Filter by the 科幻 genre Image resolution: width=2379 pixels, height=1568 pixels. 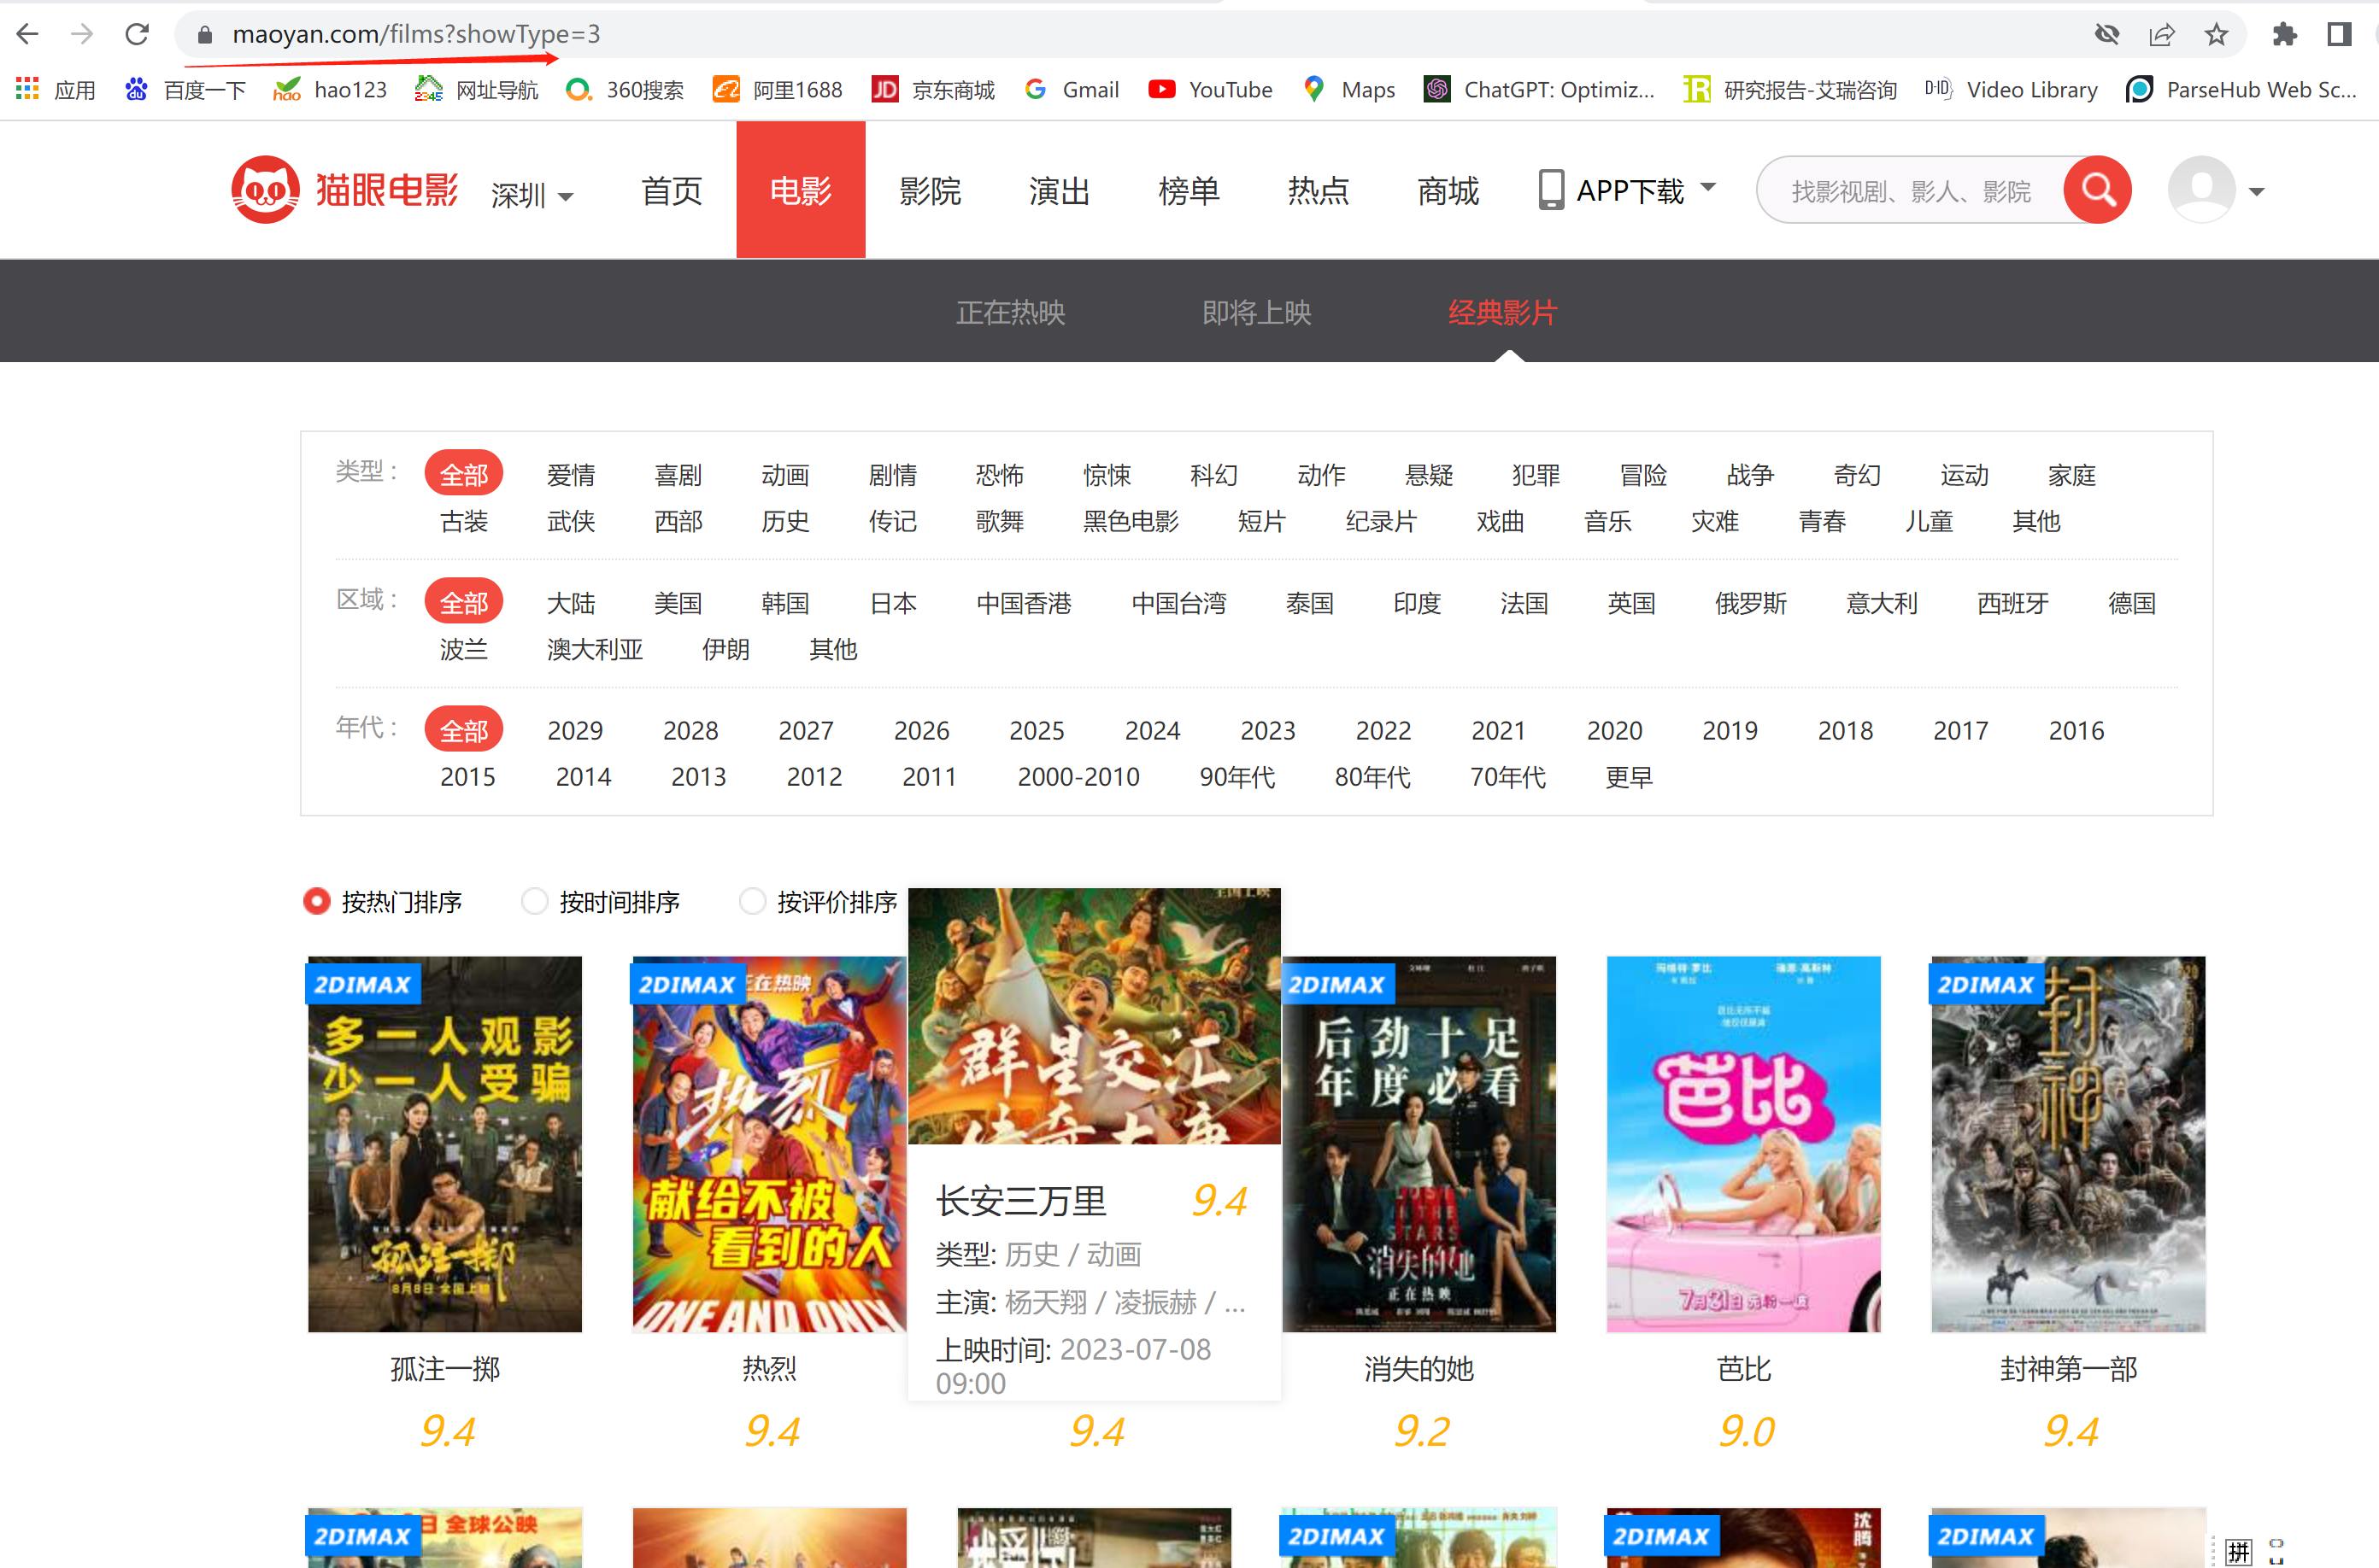click(x=1213, y=475)
